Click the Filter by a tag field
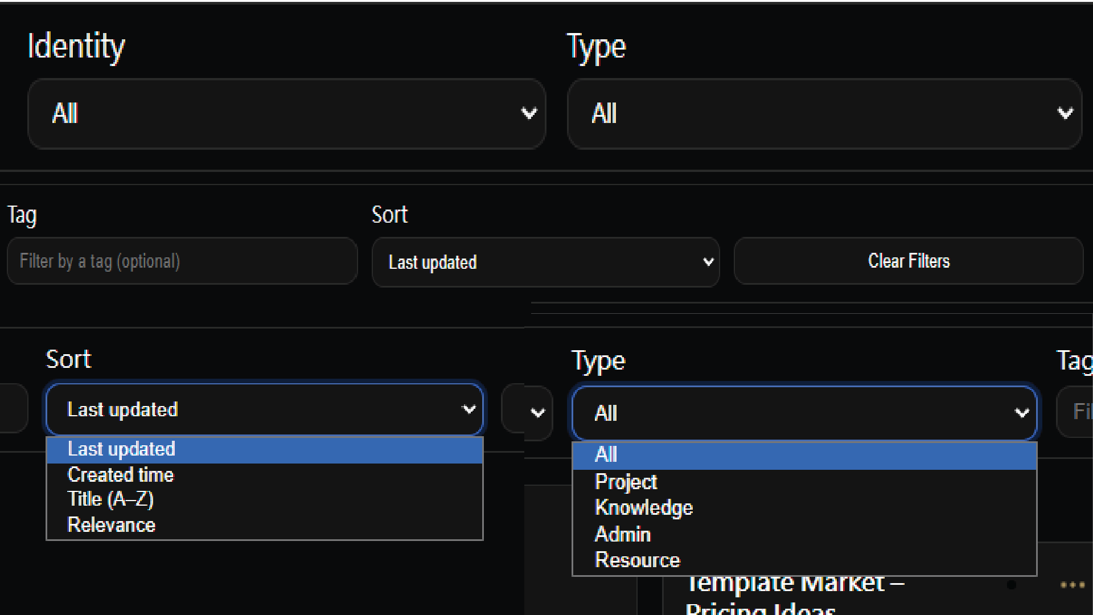This screenshot has height=615, width=1093. (182, 261)
